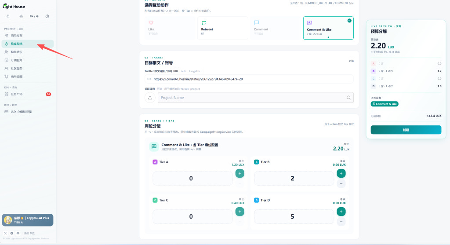Viewport: 450px width, 245px height.
Task: Click the green Tier C badge
Action: tap(155, 200)
